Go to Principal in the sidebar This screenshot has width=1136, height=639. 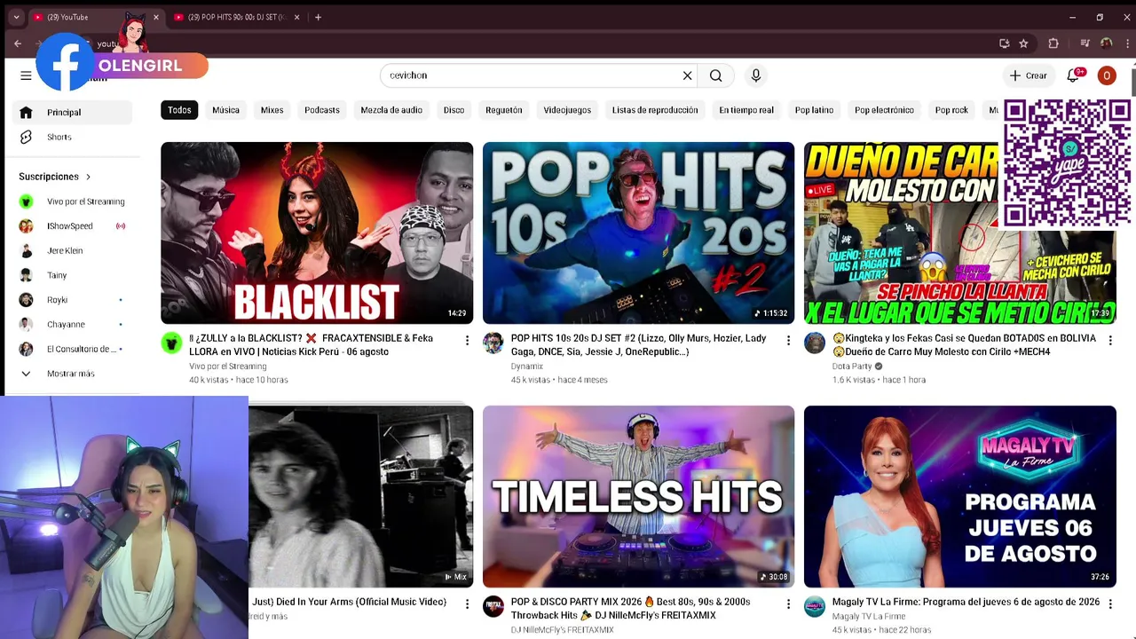(x=73, y=113)
